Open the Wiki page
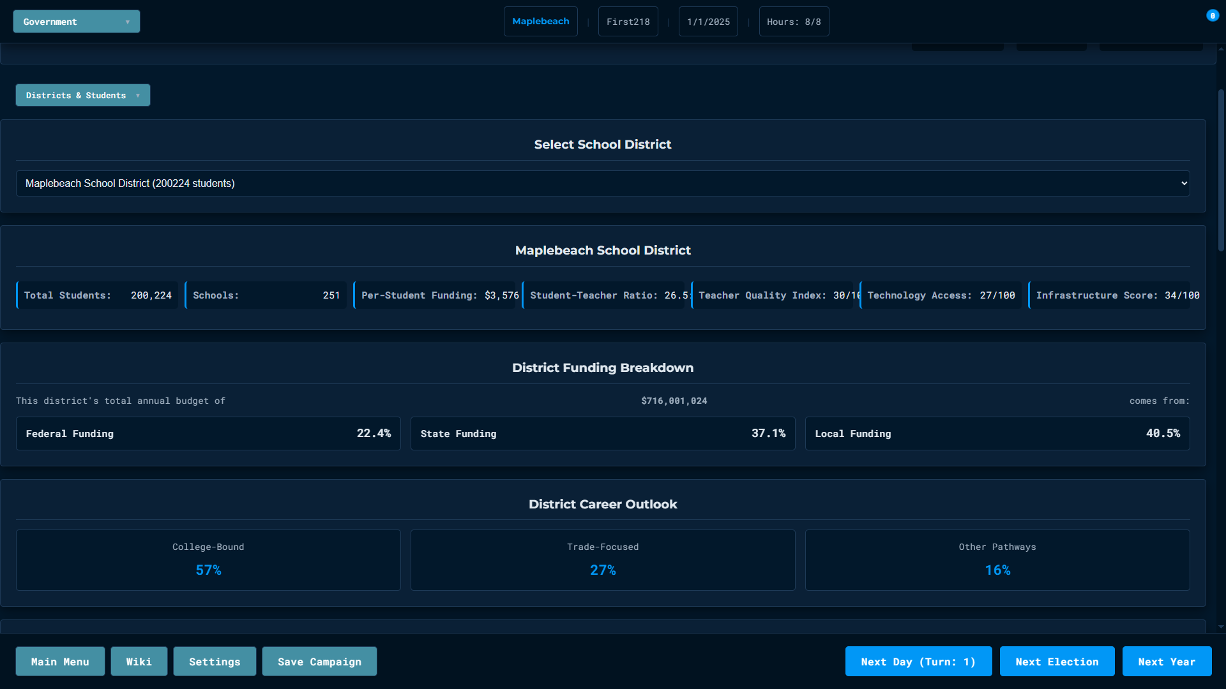 (139, 662)
